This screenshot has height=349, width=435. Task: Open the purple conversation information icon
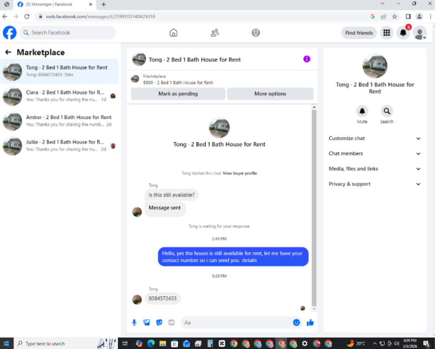(x=306, y=59)
